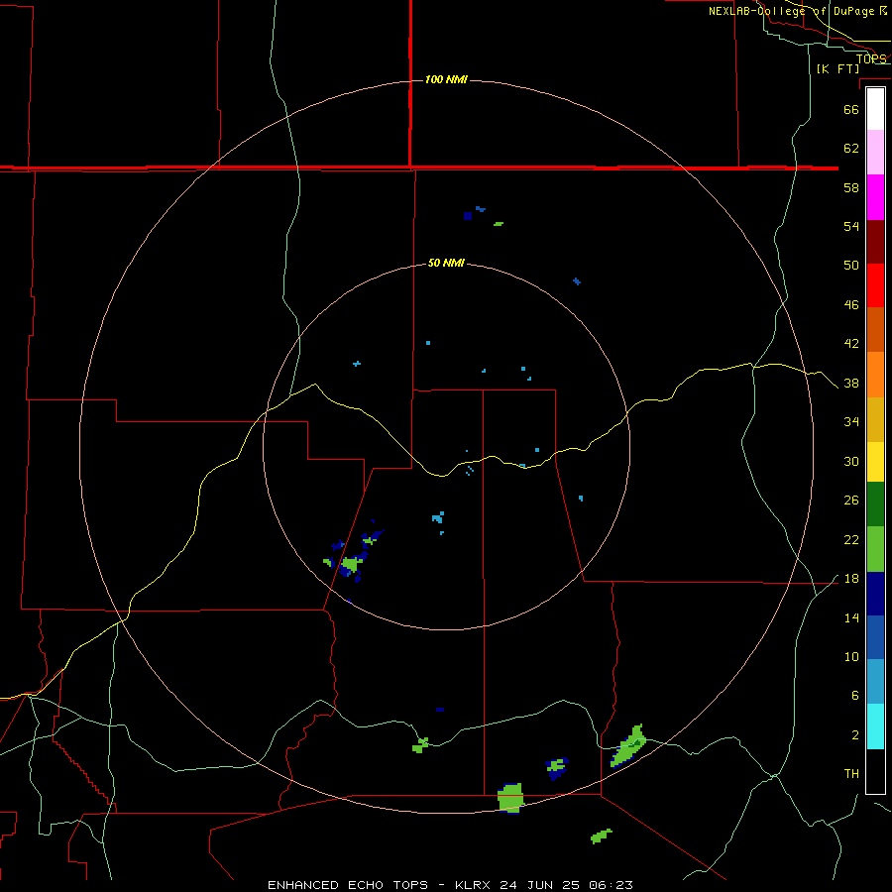Pick the cyan segment of the legend
Viewport: 892px width, 892px height.
[x=875, y=726]
